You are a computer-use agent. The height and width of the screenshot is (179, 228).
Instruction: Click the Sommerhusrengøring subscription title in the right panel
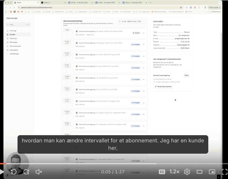(x=161, y=75)
